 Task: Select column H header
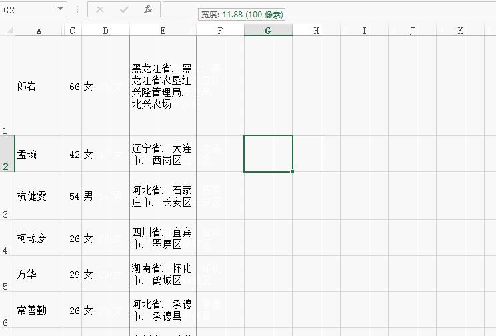[316, 31]
